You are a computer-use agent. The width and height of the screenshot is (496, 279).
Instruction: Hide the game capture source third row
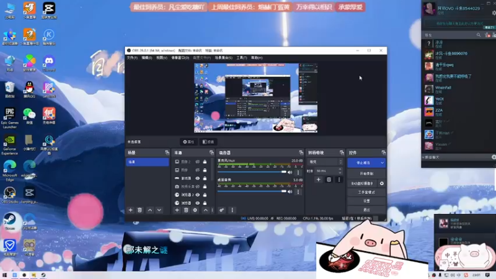point(197,178)
